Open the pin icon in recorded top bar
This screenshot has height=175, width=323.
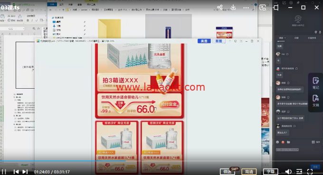pyautogui.click(x=298, y=3)
